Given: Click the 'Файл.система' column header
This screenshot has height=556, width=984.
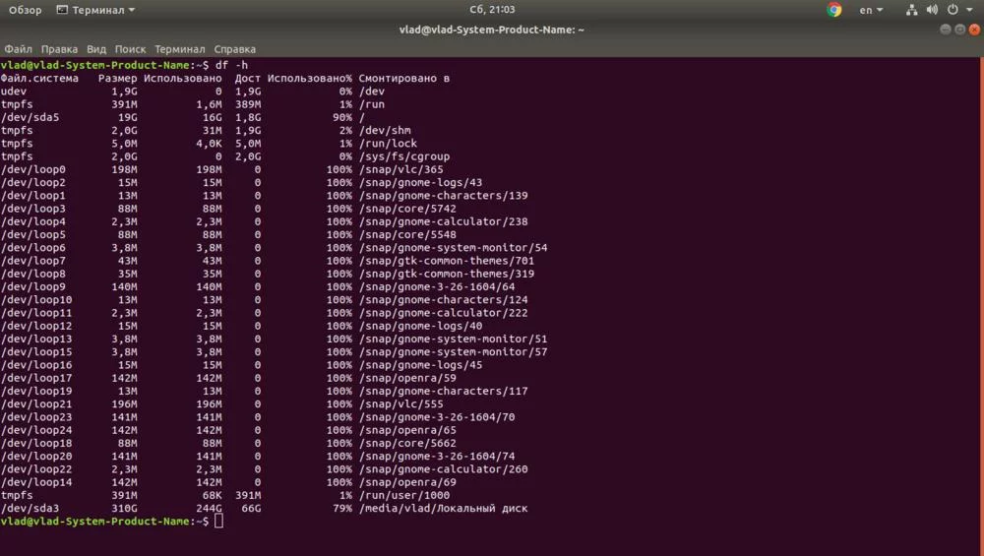Looking at the screenshot, I should [39, 79].
